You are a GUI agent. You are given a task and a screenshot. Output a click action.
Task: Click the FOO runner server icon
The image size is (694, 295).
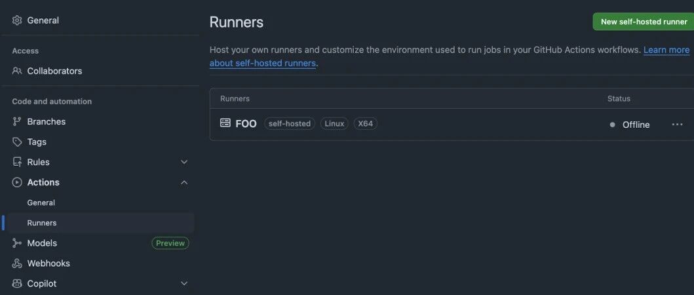[x=225, y=123]
